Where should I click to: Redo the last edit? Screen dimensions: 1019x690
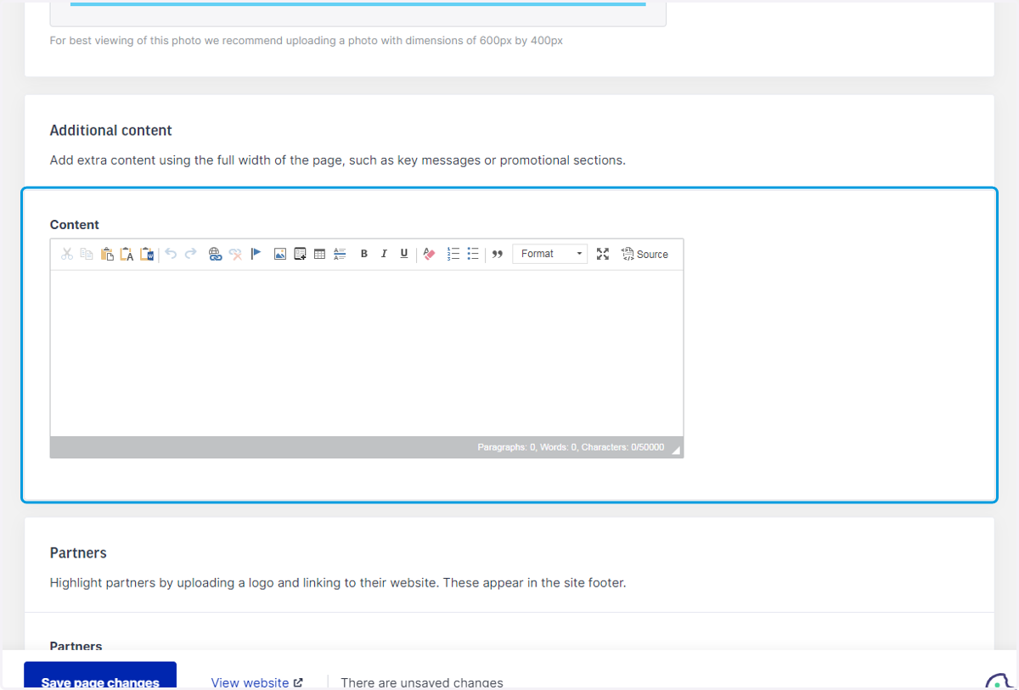[191, 254]
